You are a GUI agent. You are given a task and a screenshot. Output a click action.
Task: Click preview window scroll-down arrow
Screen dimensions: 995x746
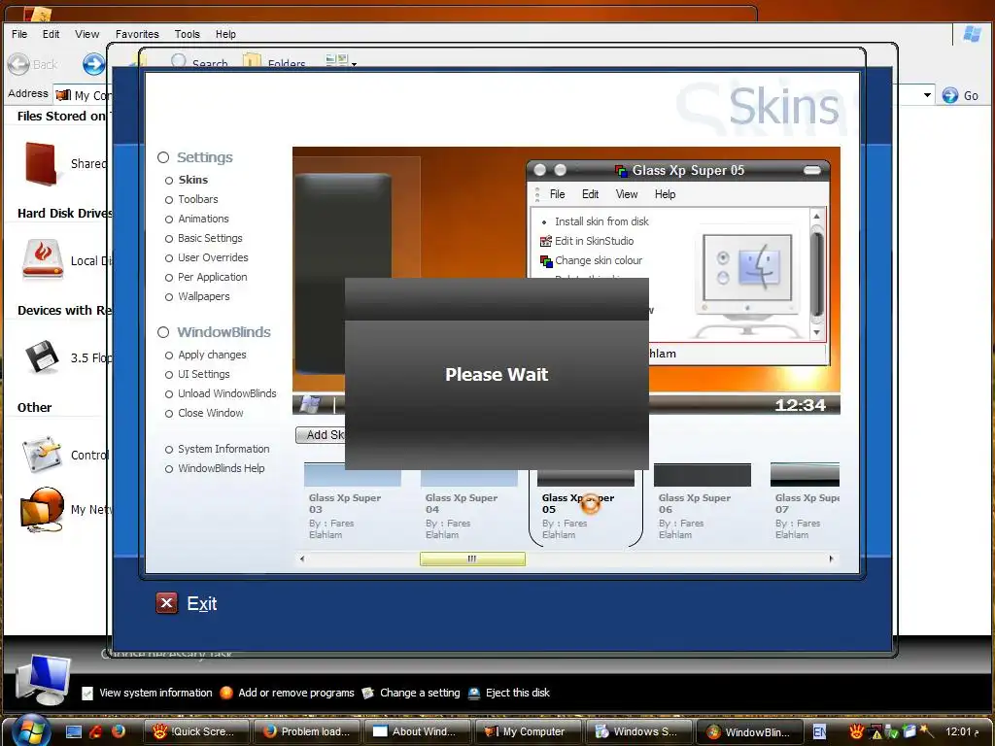point(816,332)
